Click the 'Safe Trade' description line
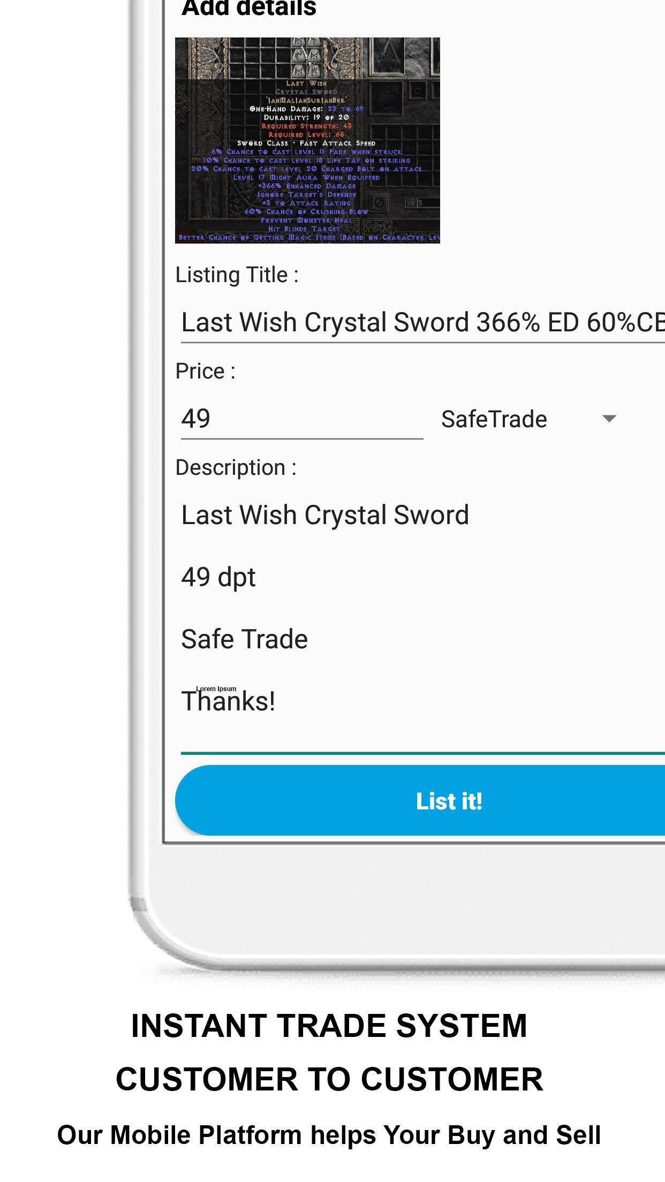This screenshot has width=665, height=1182. (x=245, y=639)
